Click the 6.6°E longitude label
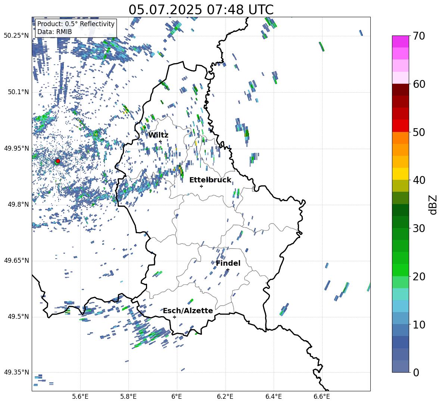 click(x=322, y=397)
